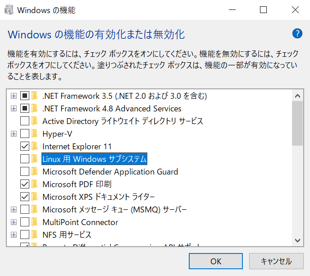The height and width of the screenshot is (276, 310).
Task: Select the Hyper-V list label
Action: (x=57, y=134)
